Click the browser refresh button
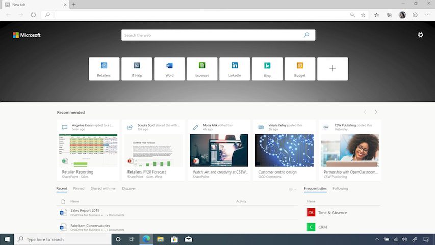Screen dimensions: 435x245 pos(33,15)
